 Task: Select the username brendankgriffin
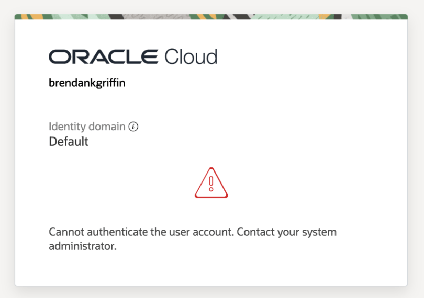click(87, 83)
